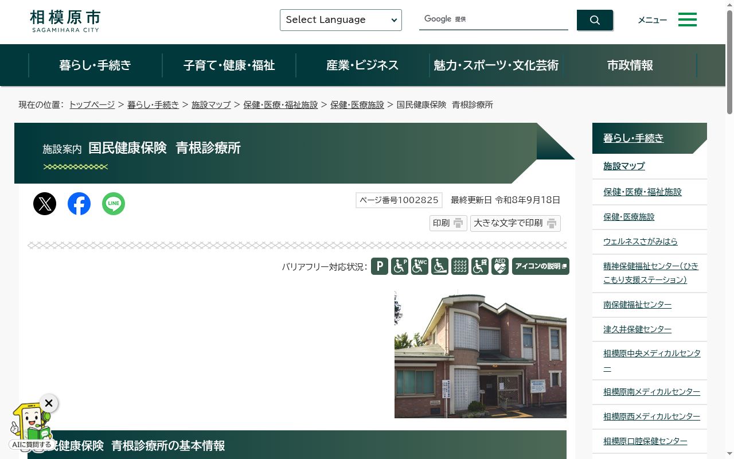The width and height of the screenshot is (734, 459).
Task: Click the AED heart icon
Action: [500, 266]
